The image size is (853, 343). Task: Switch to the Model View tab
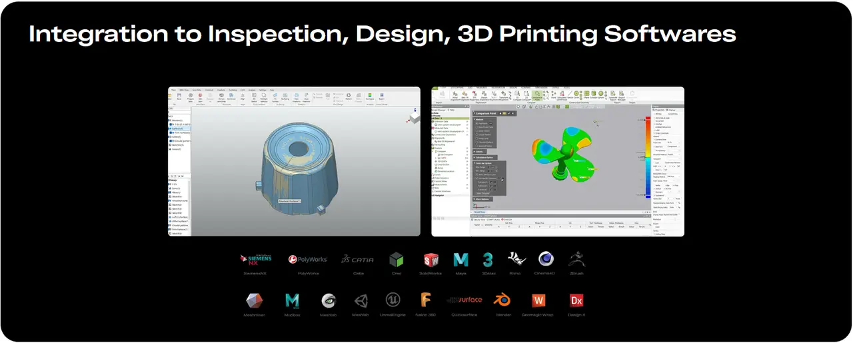click(480, 213)
